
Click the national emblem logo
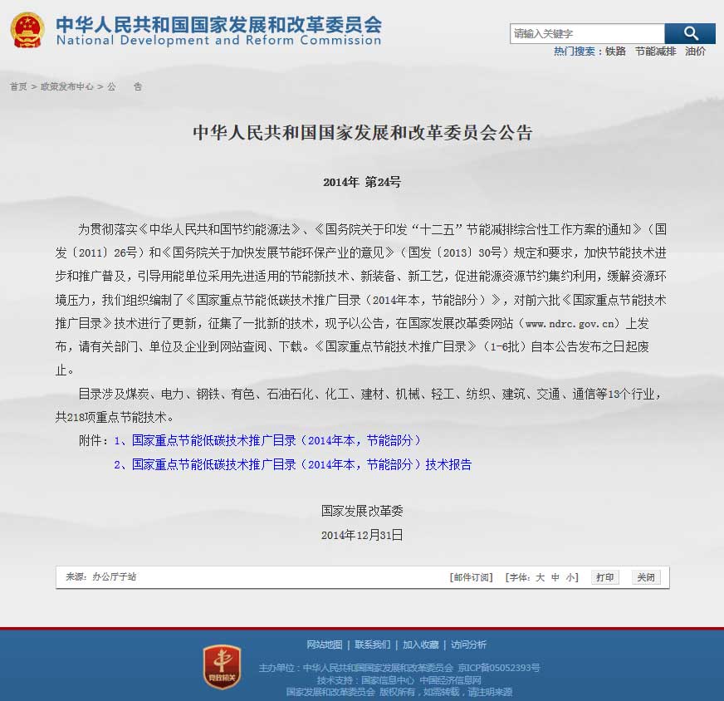27,30
